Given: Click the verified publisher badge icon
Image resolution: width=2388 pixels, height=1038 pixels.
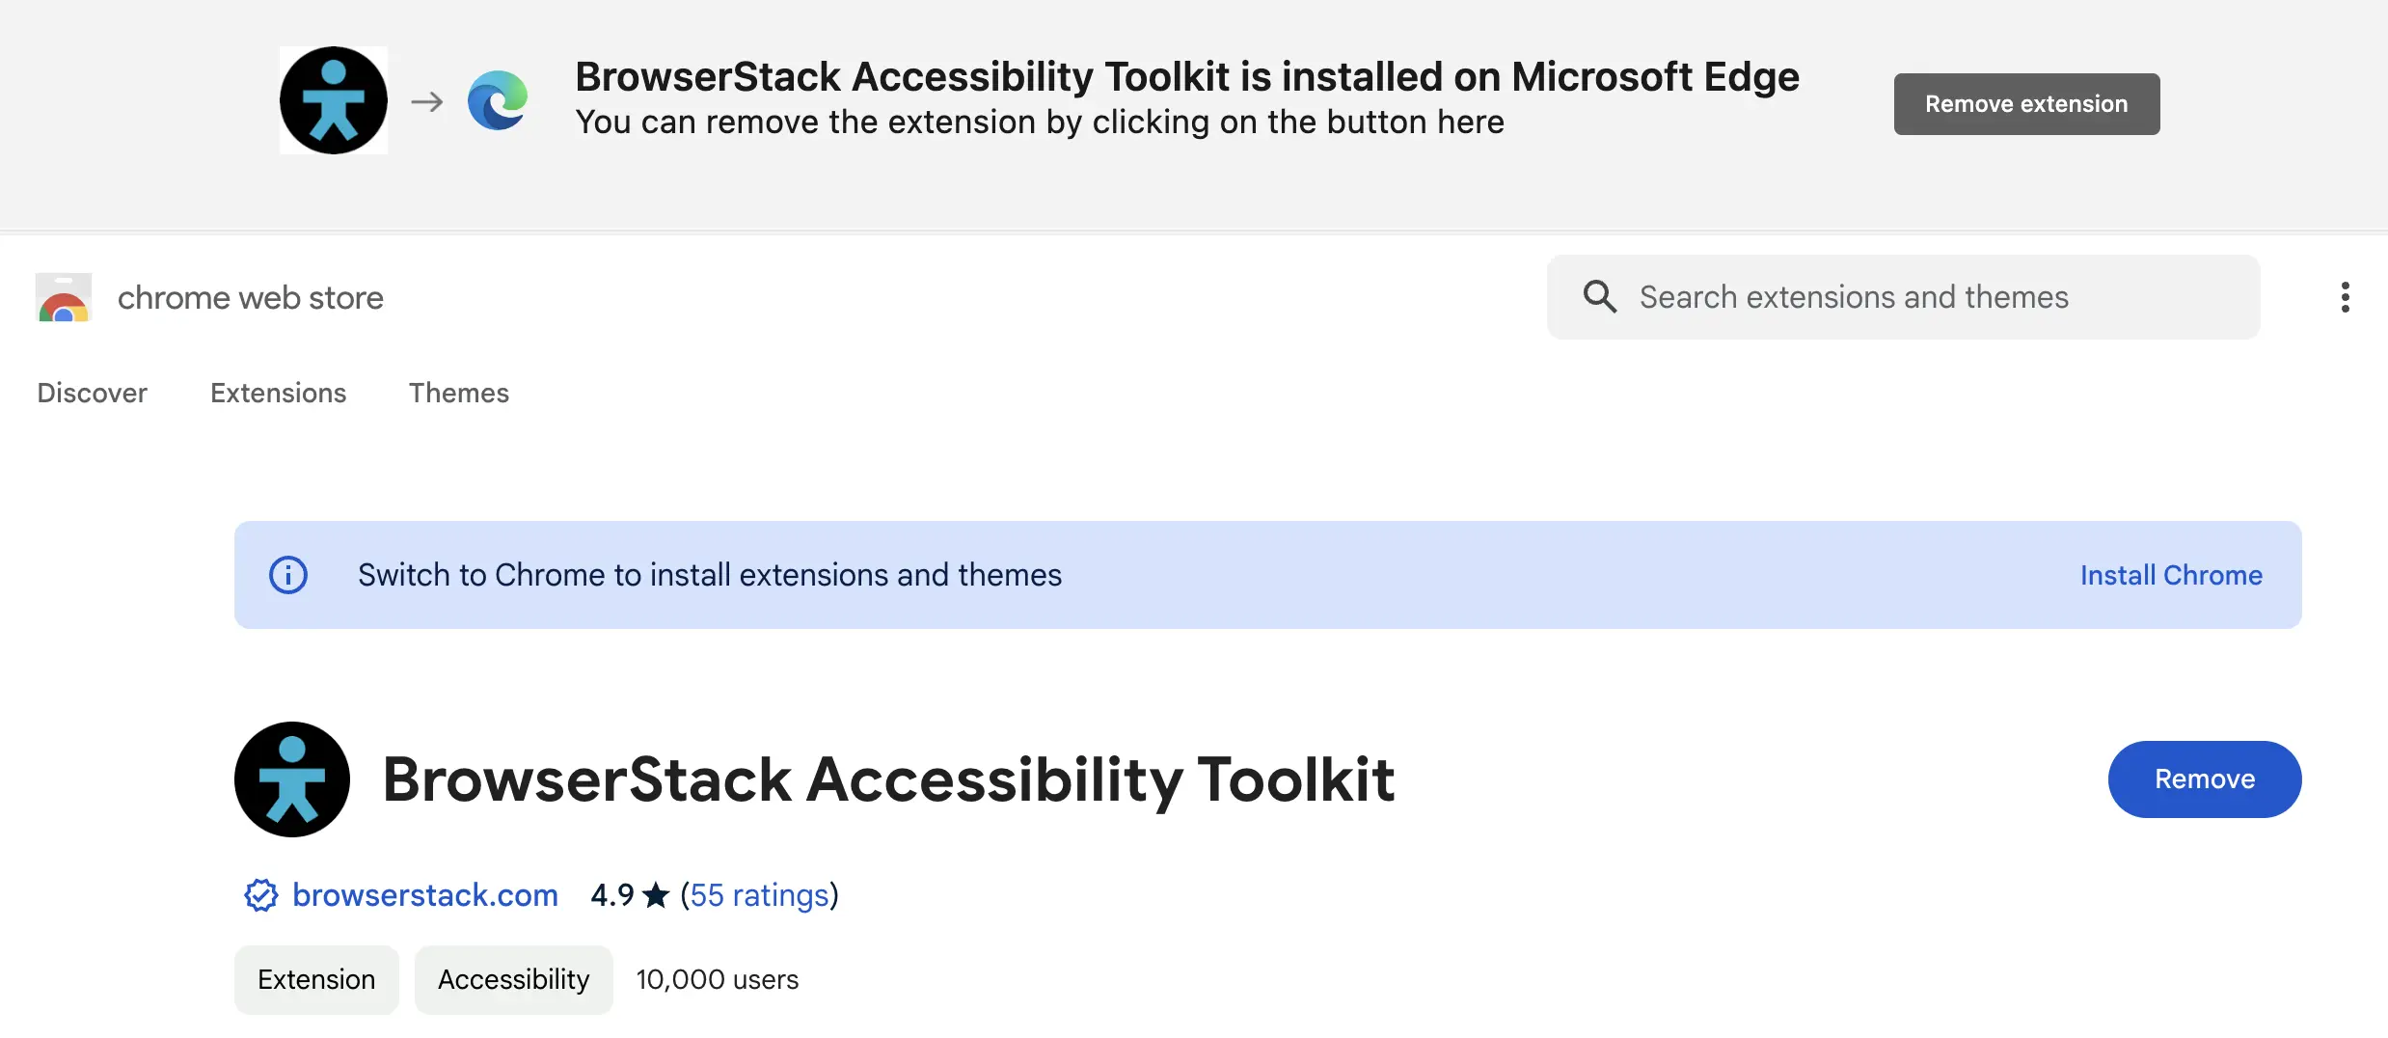Looking at the screenshot, I should point(260,895).
